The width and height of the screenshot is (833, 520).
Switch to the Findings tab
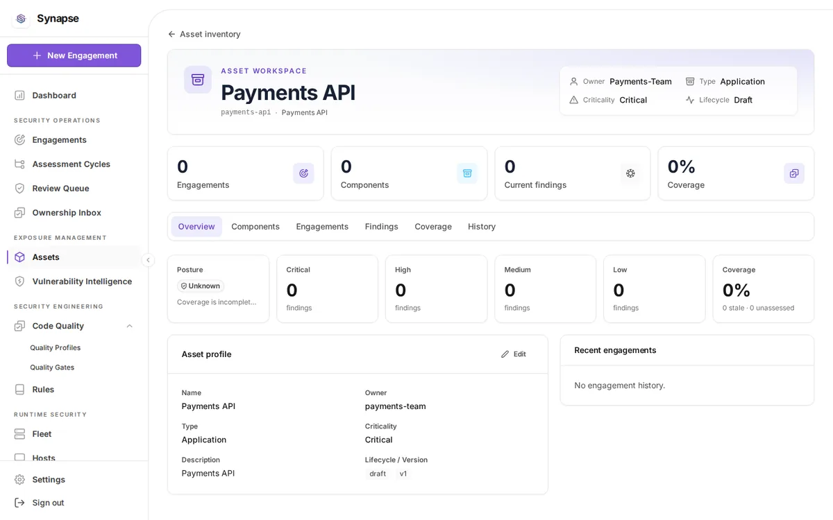(x=382, y=227)
